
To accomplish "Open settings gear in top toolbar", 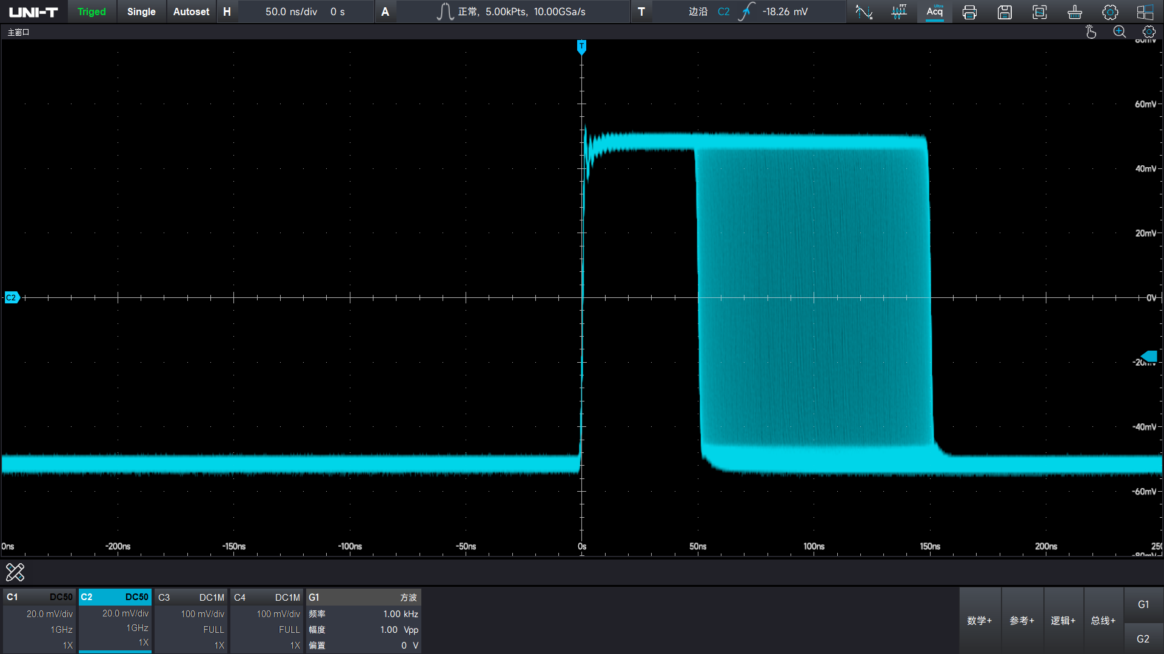I will pos(1110,12).
